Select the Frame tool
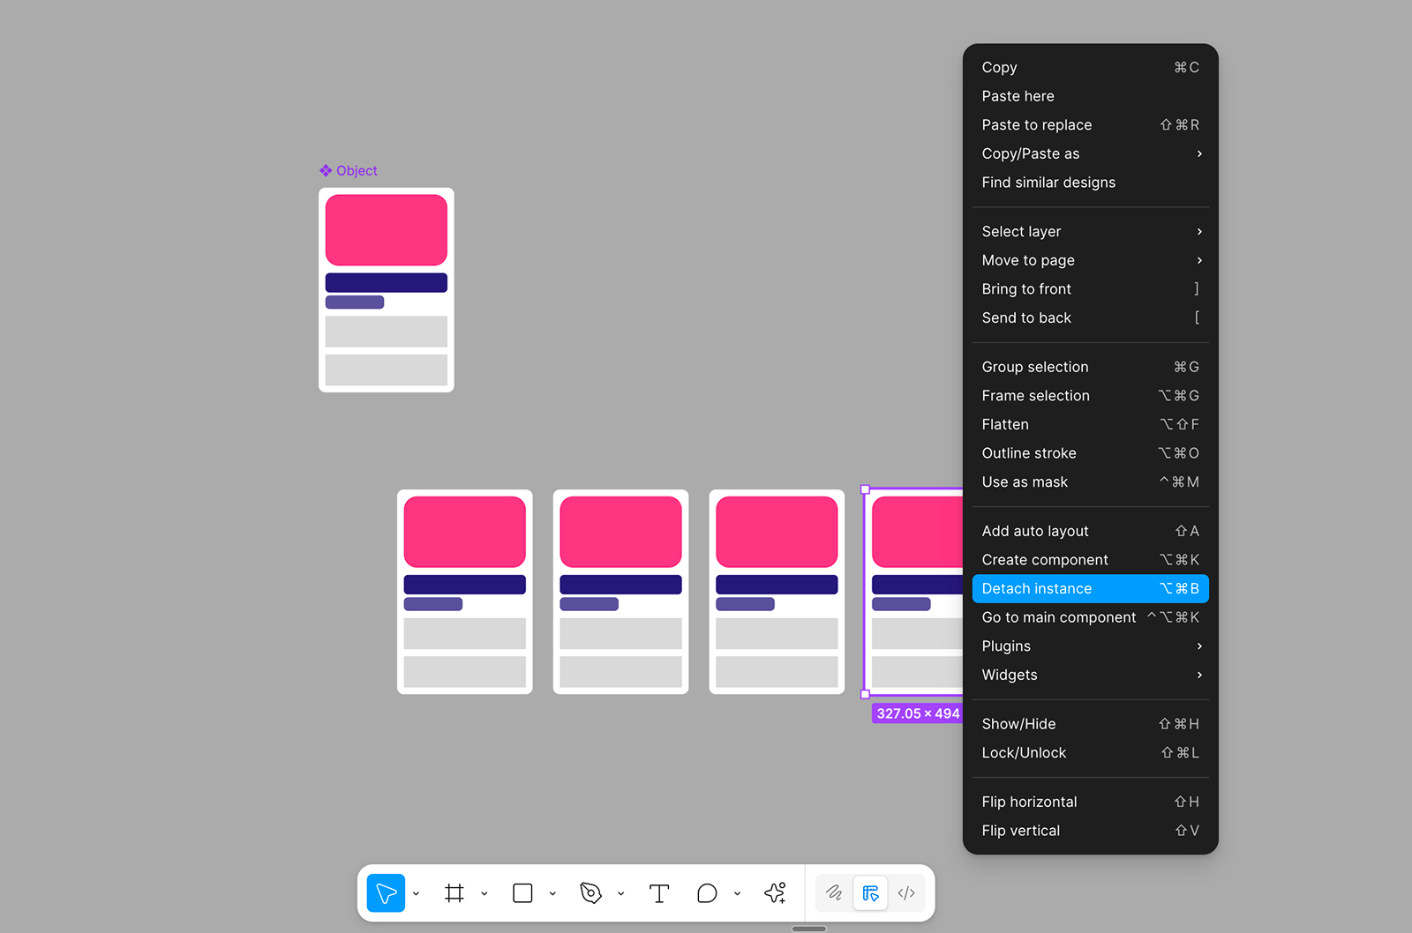1412x933 pixels. tap(454, 893)
